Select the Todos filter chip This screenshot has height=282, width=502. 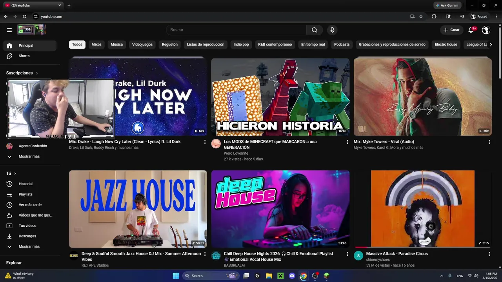point(77,45)
